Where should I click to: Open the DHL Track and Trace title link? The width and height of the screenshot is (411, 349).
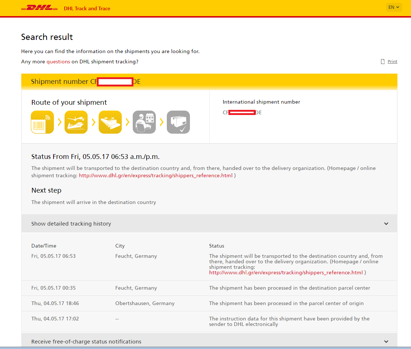(87, 8)
